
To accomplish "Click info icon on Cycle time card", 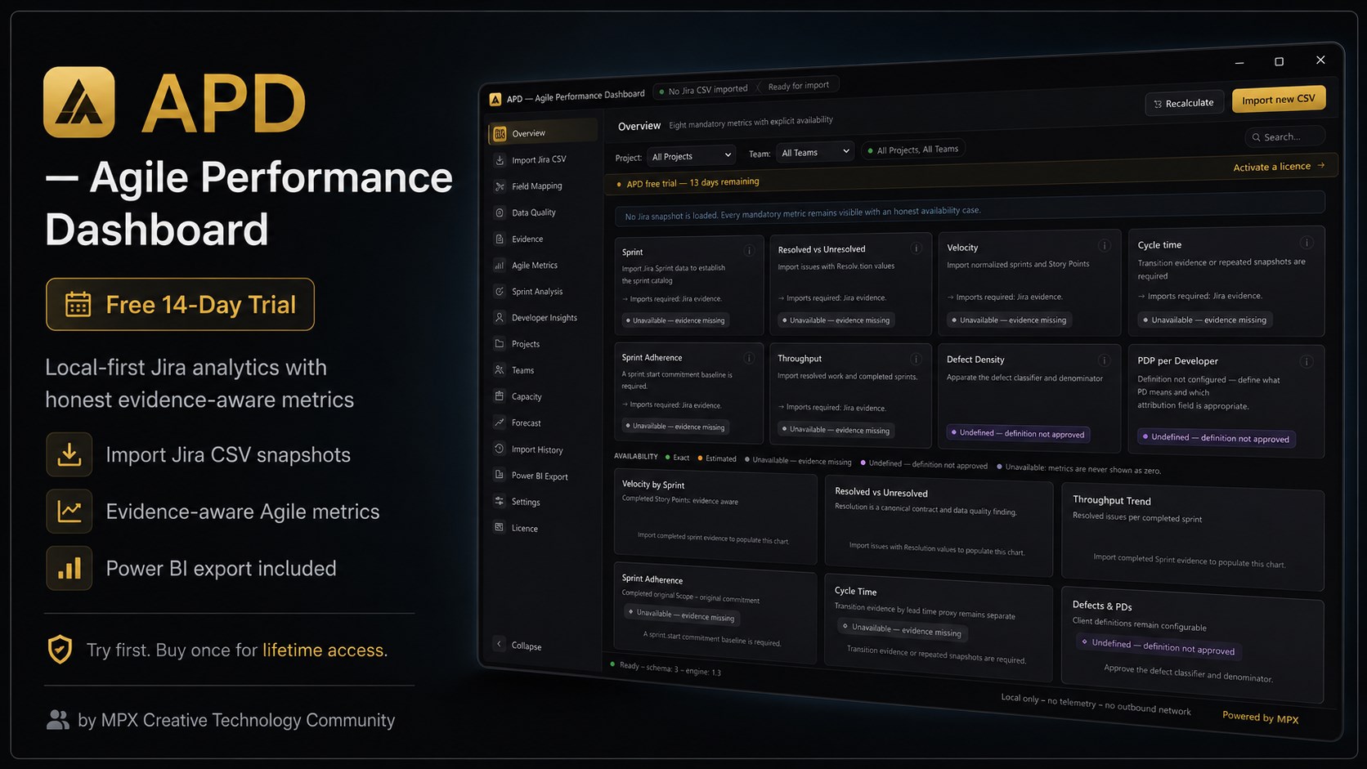I will 1306,243.
